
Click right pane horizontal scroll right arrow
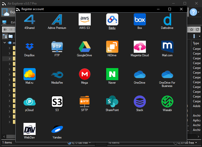(x=198, y=137)
